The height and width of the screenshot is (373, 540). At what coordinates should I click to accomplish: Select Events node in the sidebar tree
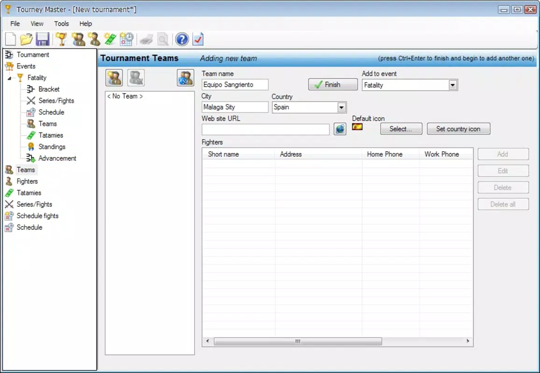click(x=26, y=66)
